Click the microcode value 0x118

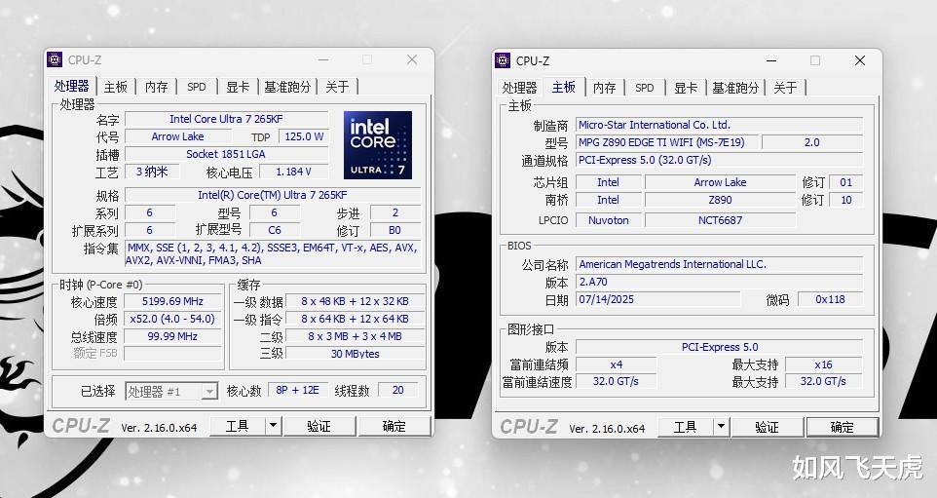click(830, 299)
